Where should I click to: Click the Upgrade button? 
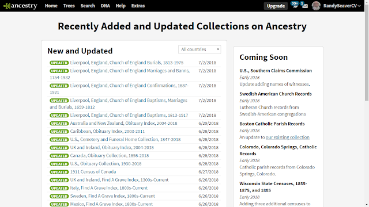click(x=276, y=6)
